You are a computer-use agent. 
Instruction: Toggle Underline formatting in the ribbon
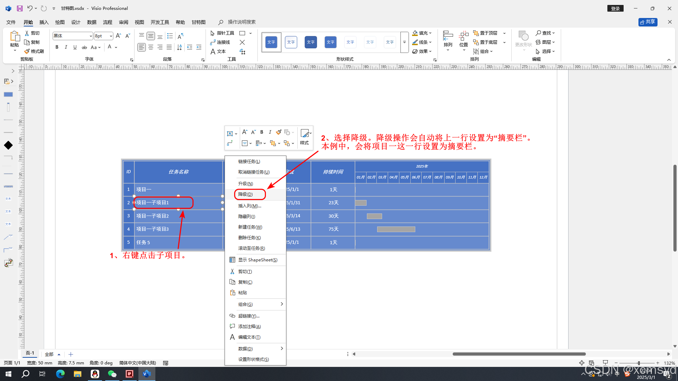tap(75, 47)
